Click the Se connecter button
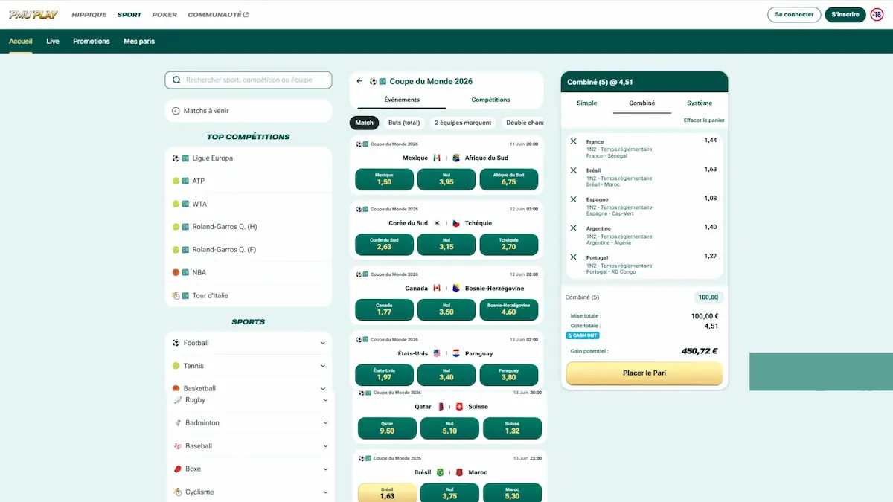 coord(794,14)
